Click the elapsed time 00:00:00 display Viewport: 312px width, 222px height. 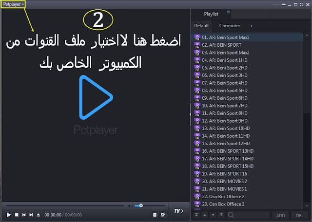point(53,215)
